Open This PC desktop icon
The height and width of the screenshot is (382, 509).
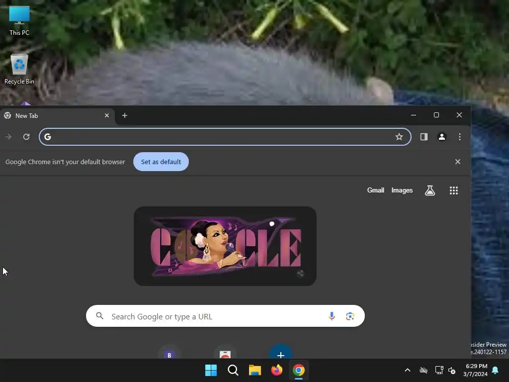[19, 21]
